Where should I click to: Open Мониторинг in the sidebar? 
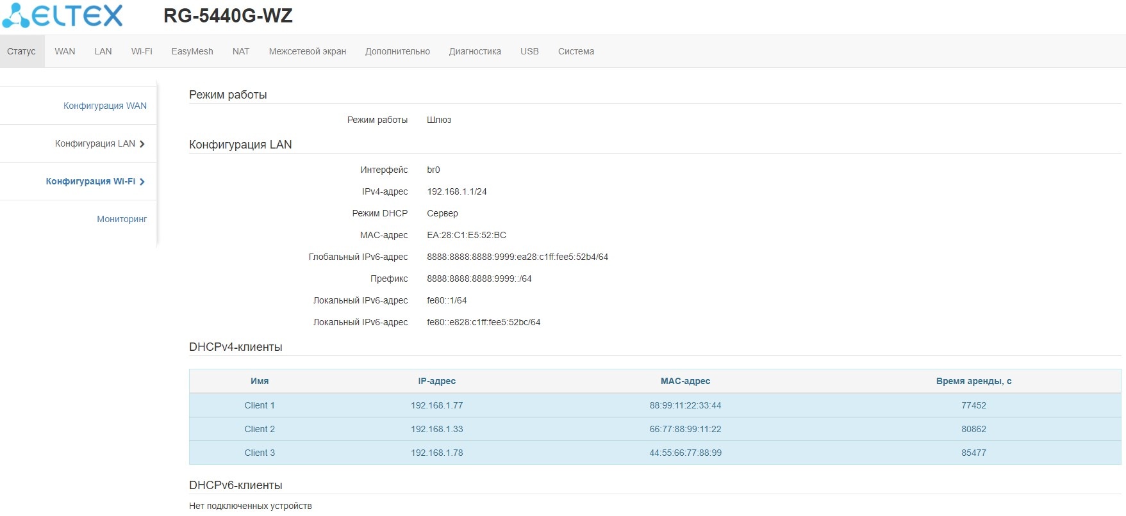pyautogui.click(x=122, y=219)
